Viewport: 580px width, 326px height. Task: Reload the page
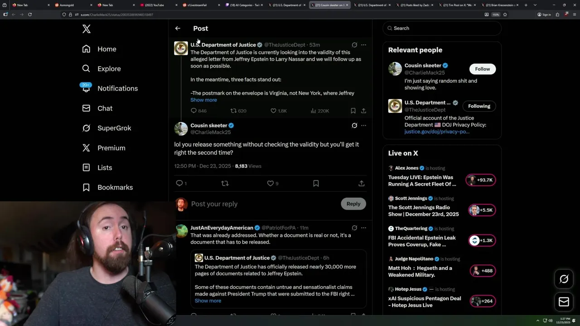click(x=30, y=14)
